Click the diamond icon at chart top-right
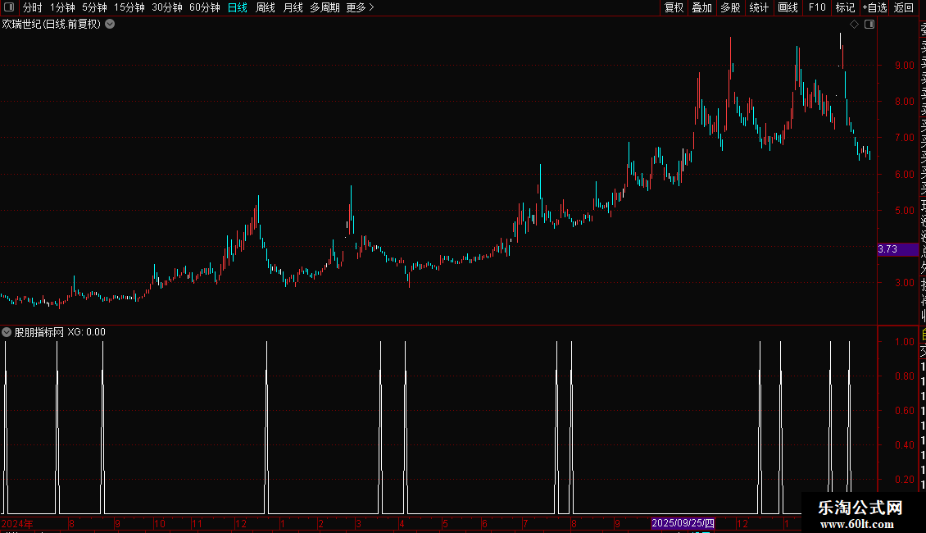 854,25
